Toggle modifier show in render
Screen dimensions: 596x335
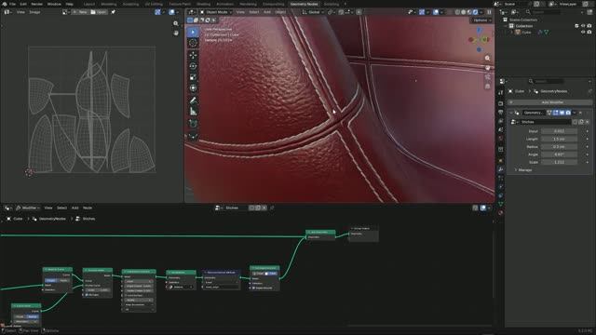(568, 113)
